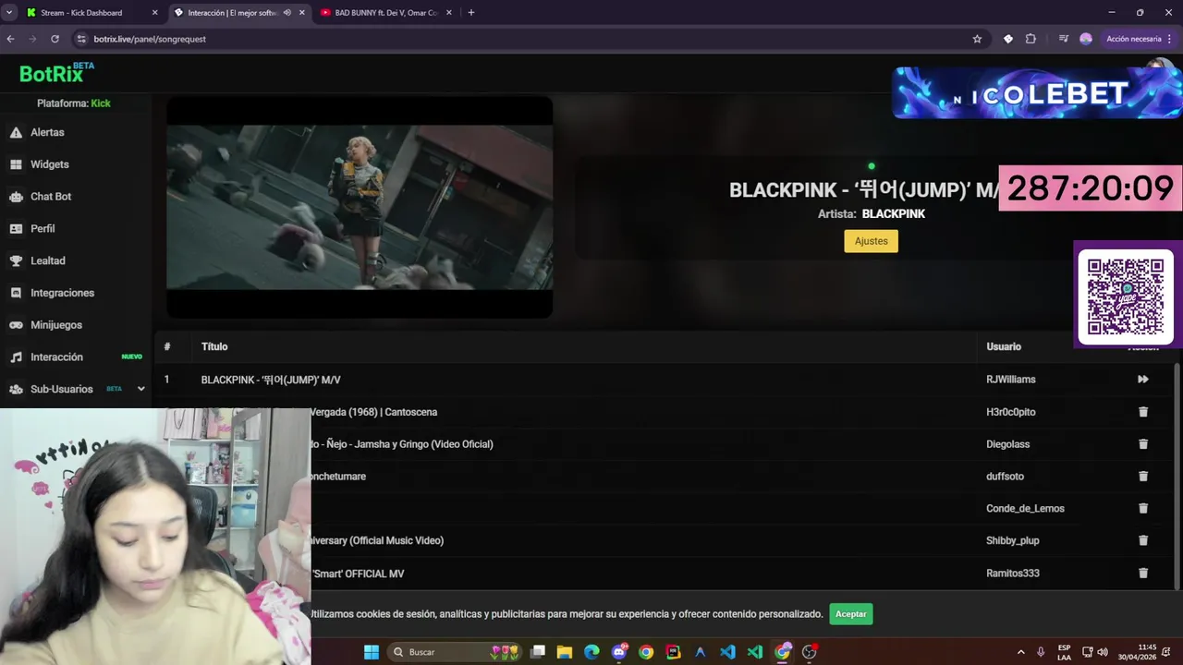The height and width of the screenshot is (665, 1183).
Task: Click the username RJWilliams
Action: (1011, 380)
